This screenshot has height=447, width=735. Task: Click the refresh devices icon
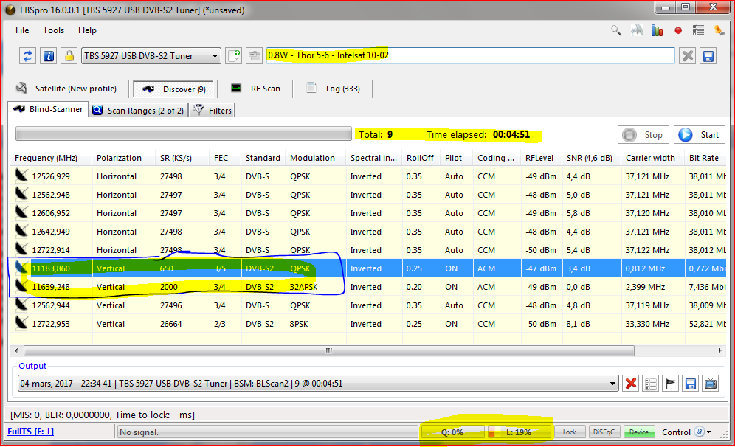(28, 56)
